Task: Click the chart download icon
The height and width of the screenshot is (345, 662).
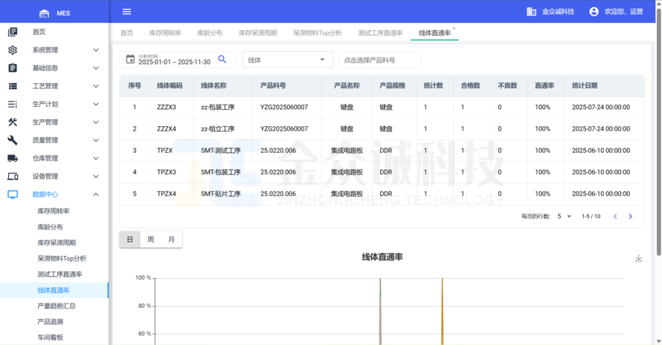Action: click(x=638, y=258)
